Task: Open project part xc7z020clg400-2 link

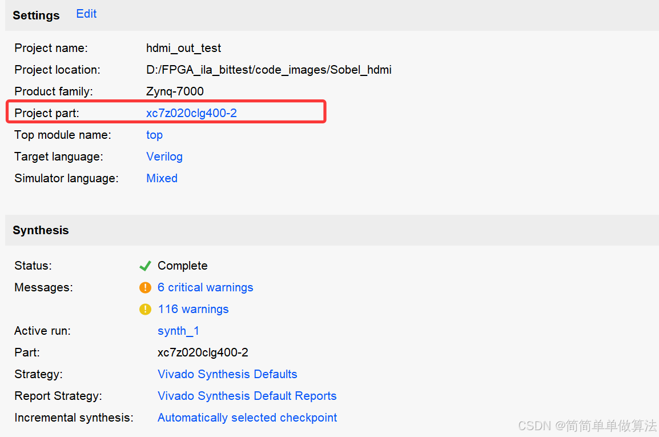Action: 191,113
